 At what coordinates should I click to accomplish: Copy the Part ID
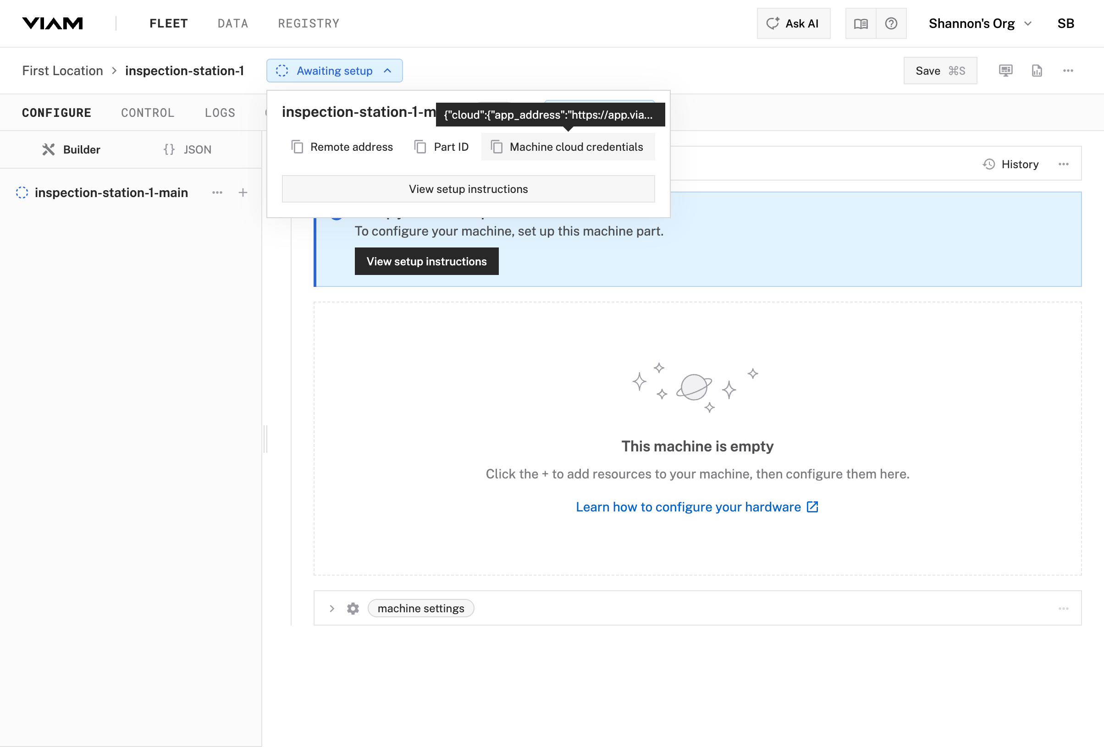pyautogui.click(x=442, y=147)
